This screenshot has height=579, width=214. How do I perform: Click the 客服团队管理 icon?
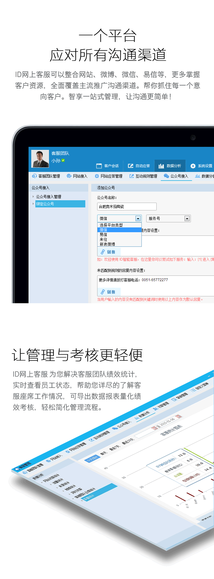tap(34, 176)
